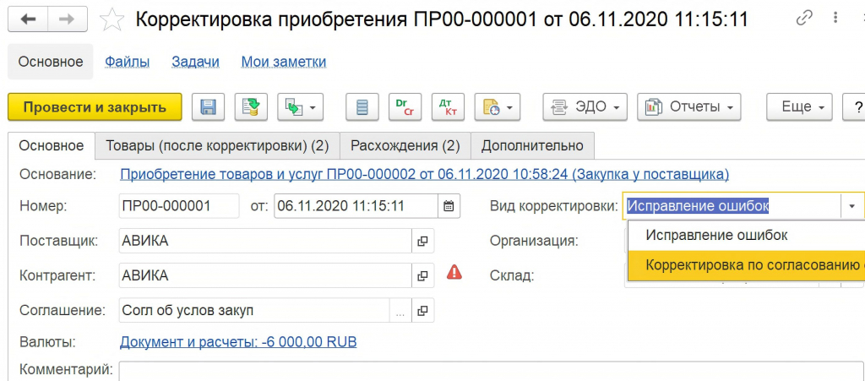Switch to the inner Основное tab
The image size is (865, 381).
(x=52, y=145)
